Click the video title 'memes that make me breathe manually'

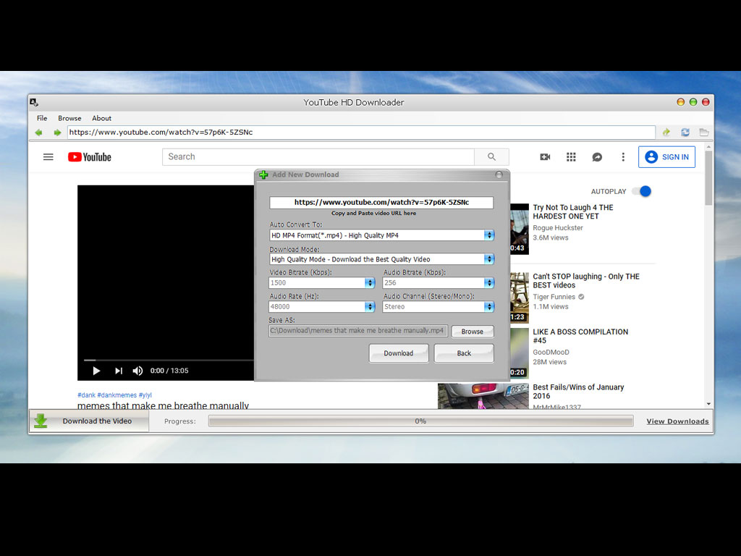click(163, 405)
